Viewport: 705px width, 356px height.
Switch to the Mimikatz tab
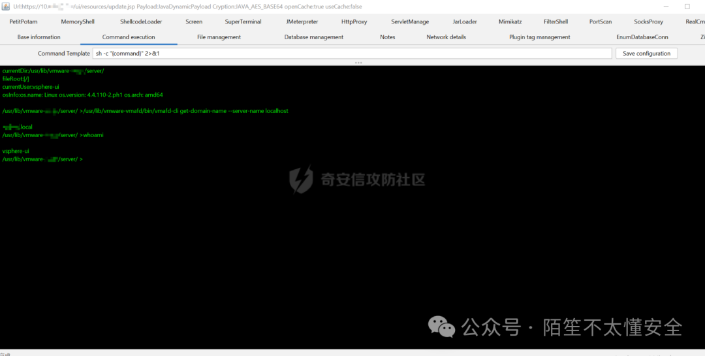(510, 22)
